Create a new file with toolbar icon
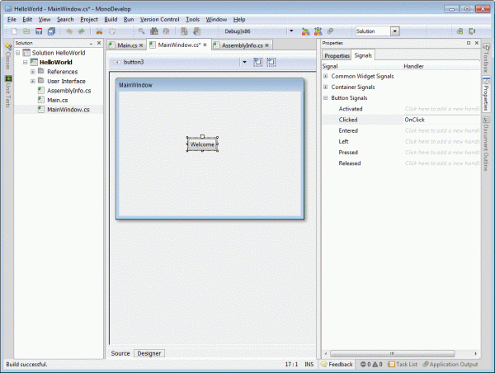The height and width of the screenshot is (373, 495). [14, 31]
